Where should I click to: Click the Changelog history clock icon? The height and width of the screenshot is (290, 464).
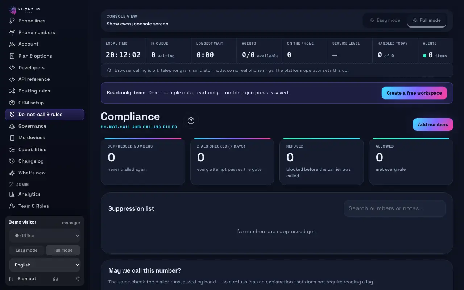(12, 161)
